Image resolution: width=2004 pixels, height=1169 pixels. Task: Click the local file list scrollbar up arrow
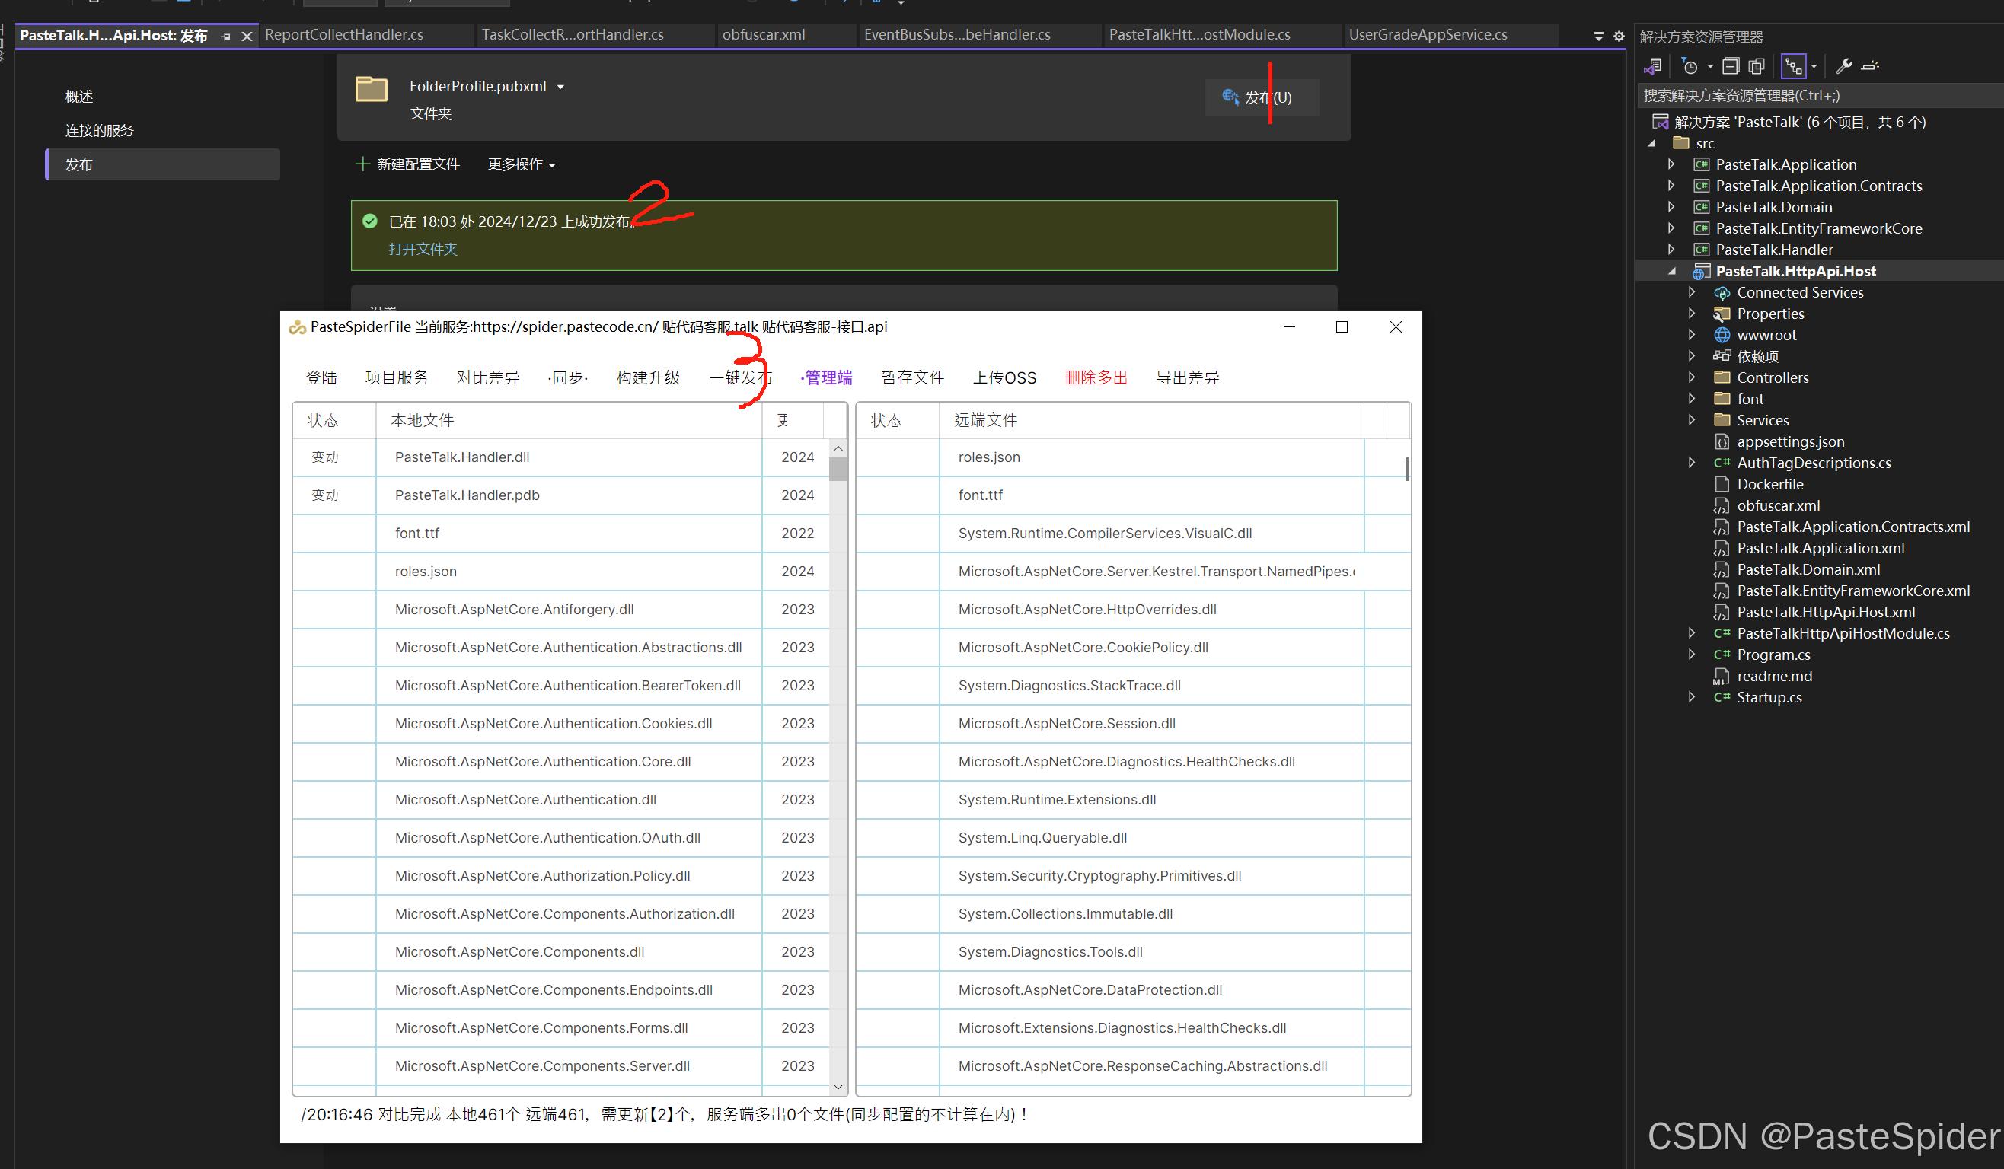[x=838, y=448]
